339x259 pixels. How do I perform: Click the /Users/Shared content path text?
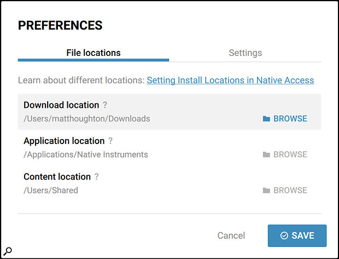point(51,191)
